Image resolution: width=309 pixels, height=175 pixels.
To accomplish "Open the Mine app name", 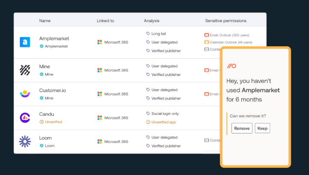I will [x=44, y=67].
